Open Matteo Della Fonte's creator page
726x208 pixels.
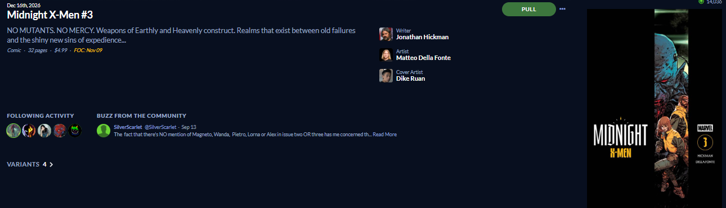(423, 58)
